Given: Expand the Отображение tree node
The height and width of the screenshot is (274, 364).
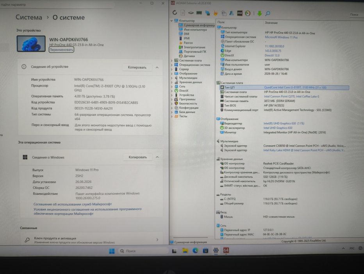Looking at the screenshot, I should (171, 74).
